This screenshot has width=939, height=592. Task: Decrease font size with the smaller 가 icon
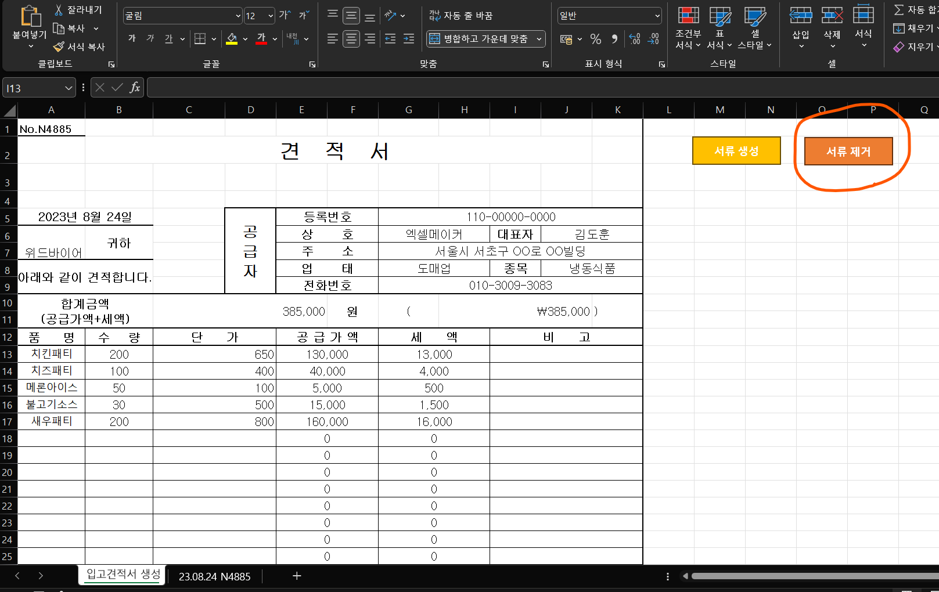(x=304, y=15)
